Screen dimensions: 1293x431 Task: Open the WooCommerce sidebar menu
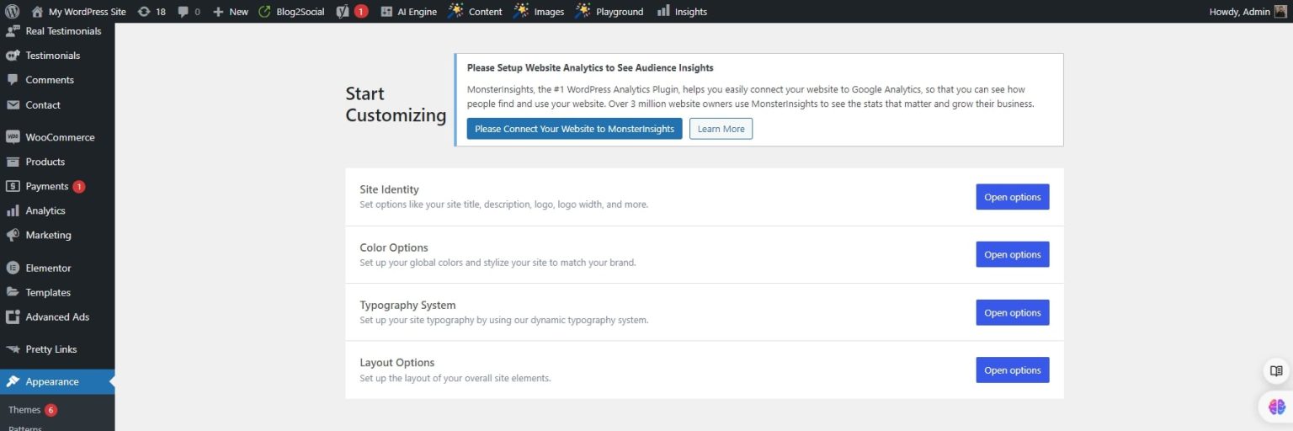click(59, 137)
